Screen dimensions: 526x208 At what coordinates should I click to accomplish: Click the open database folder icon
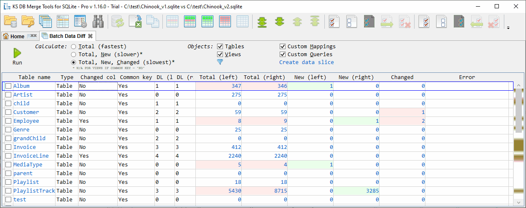10,21
